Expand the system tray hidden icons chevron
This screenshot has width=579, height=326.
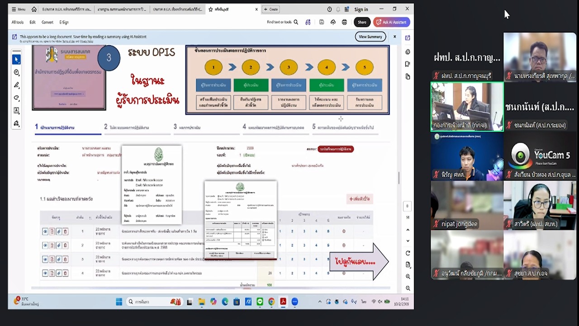click(x=320, y=302)
